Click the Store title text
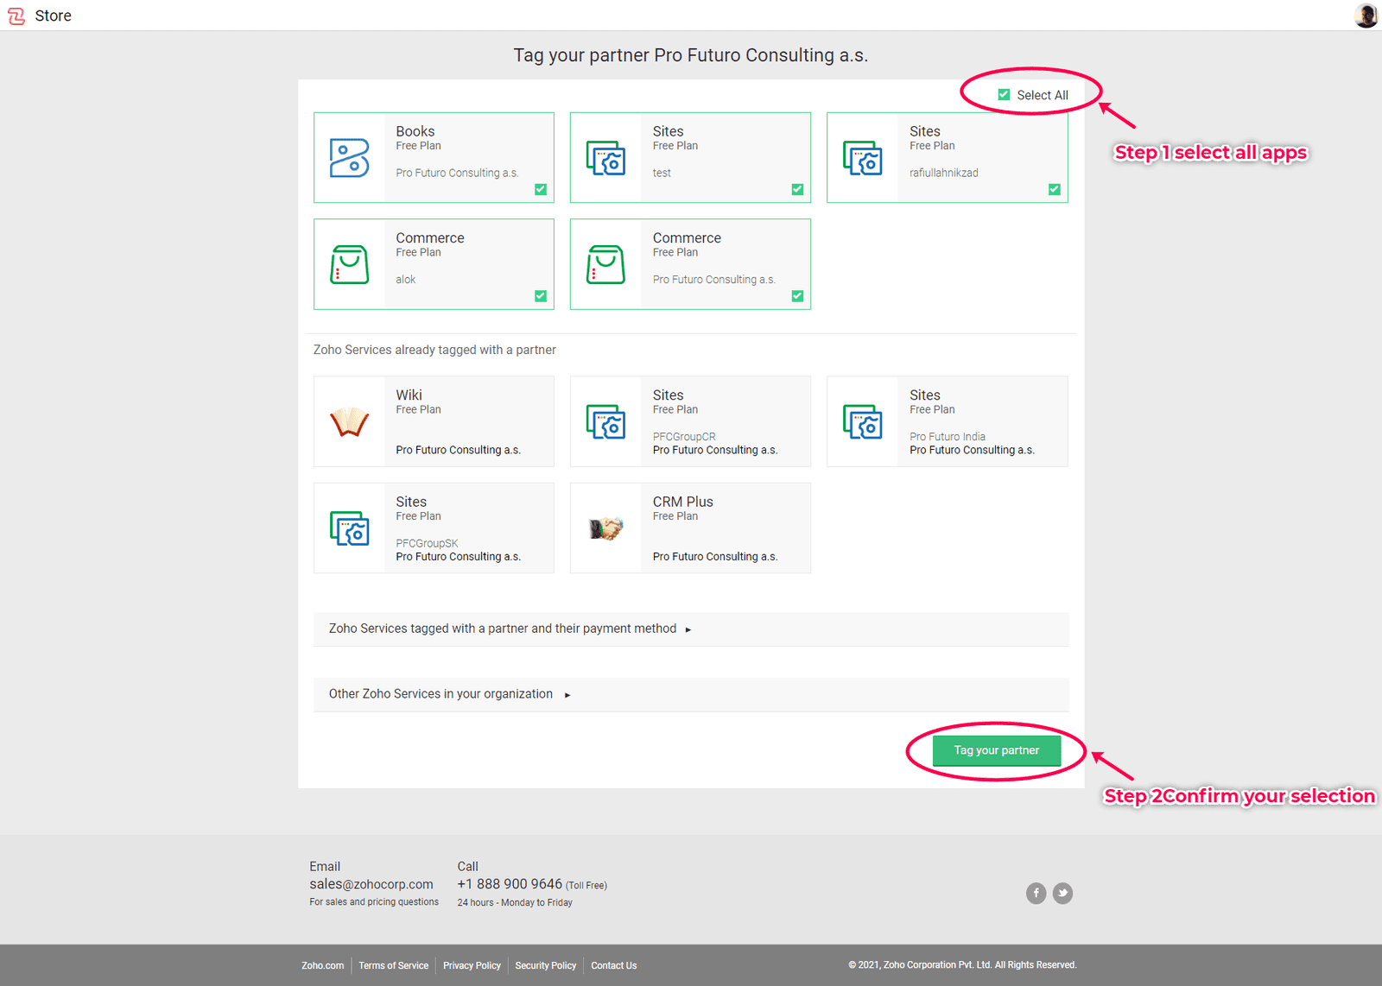Viewport: 1382px width, 986px height. pos(54,16)
